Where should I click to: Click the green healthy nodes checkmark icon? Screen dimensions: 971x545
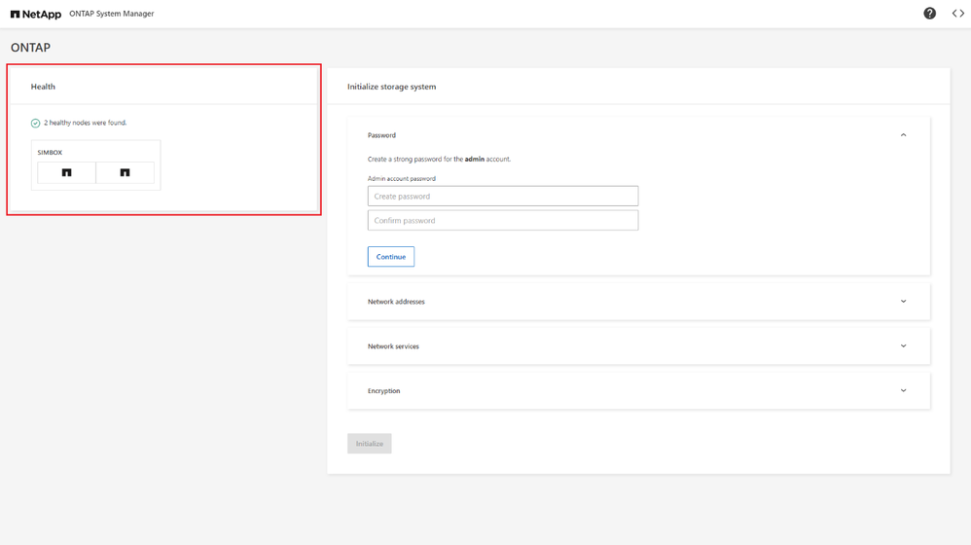tap(36, 124)
